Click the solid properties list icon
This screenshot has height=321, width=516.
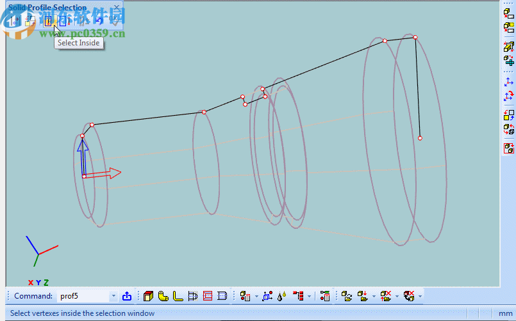tap(245, 296)
